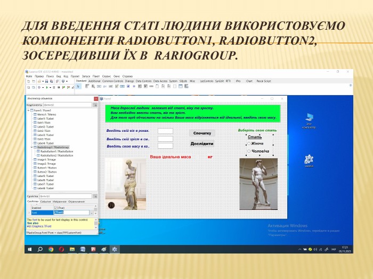The height and width of the screenshot is (279, 373).
Task: Click the height input field on form
Action: [165, 139]
